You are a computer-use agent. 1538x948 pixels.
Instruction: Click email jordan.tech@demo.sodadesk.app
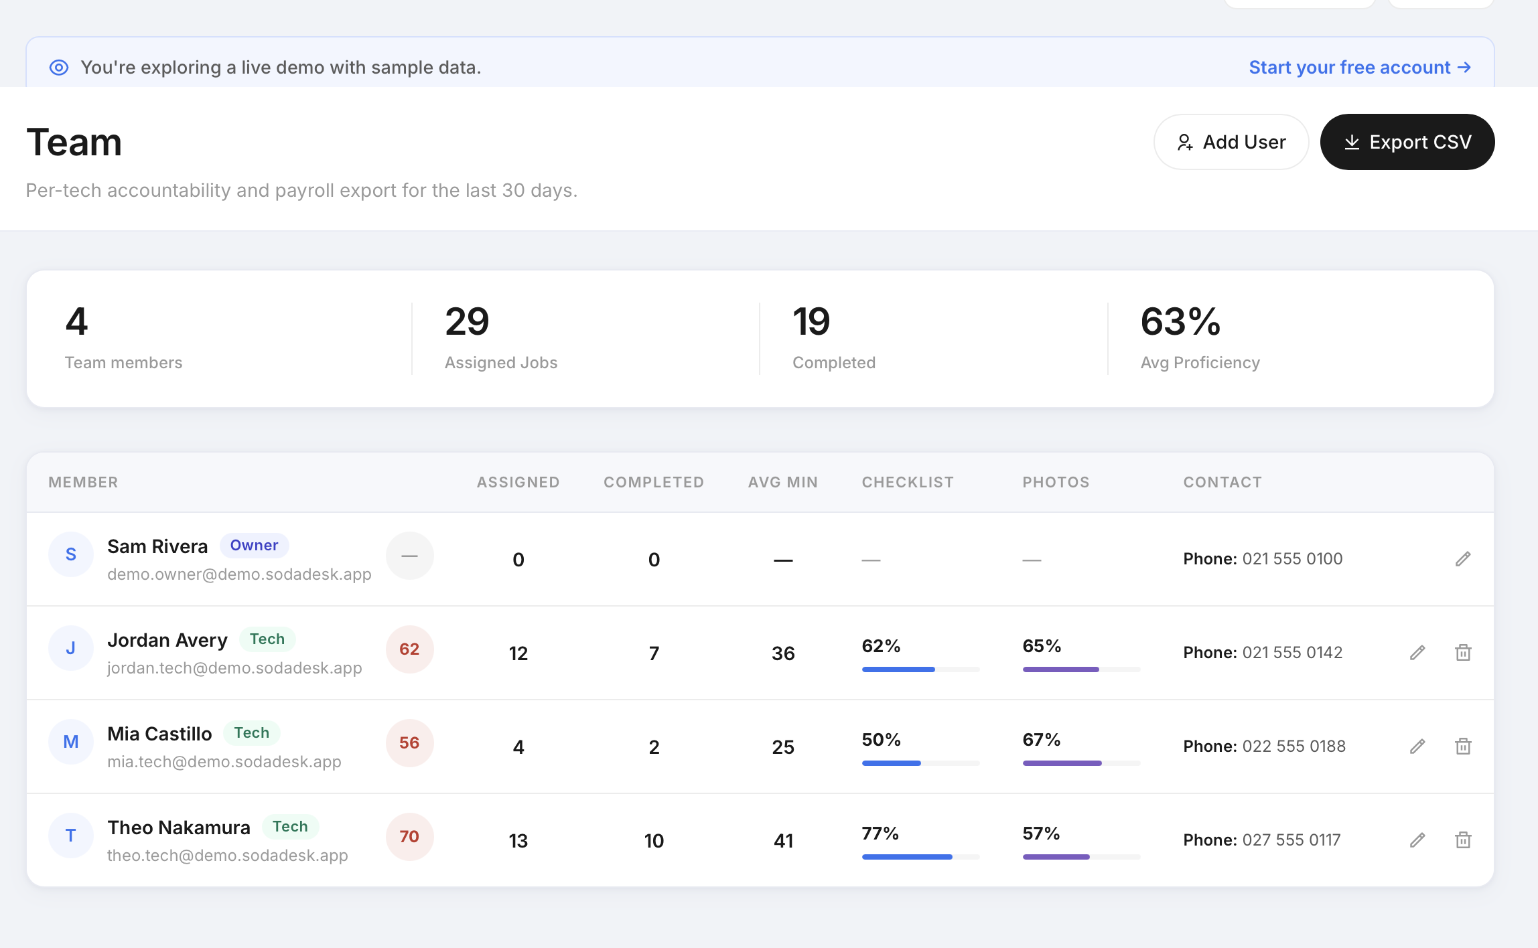234,668
